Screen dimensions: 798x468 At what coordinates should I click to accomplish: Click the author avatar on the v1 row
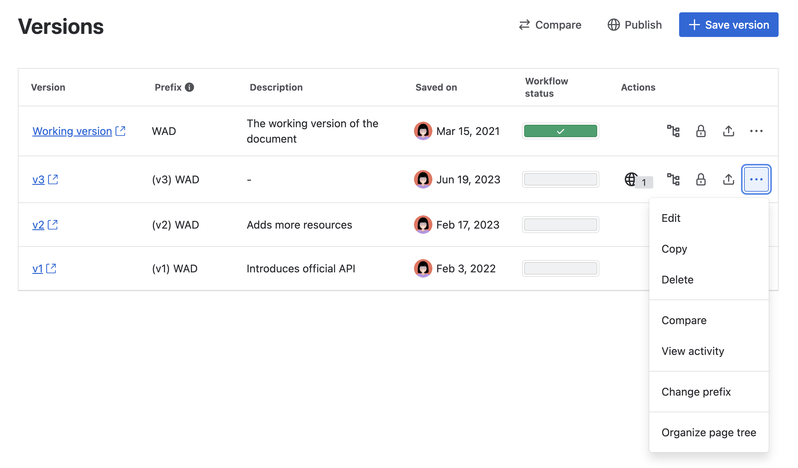(423, 268)
